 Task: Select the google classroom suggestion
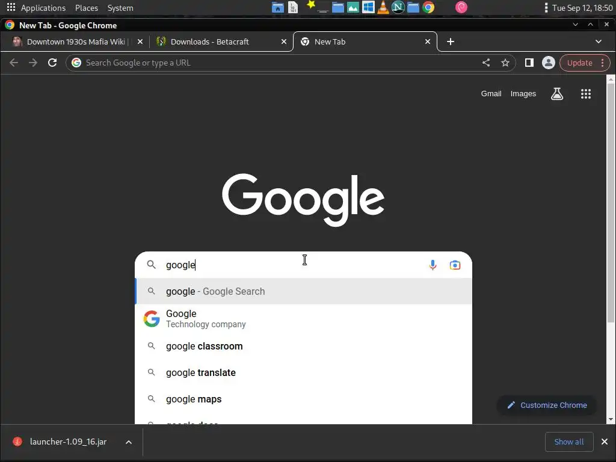[303, 346]
